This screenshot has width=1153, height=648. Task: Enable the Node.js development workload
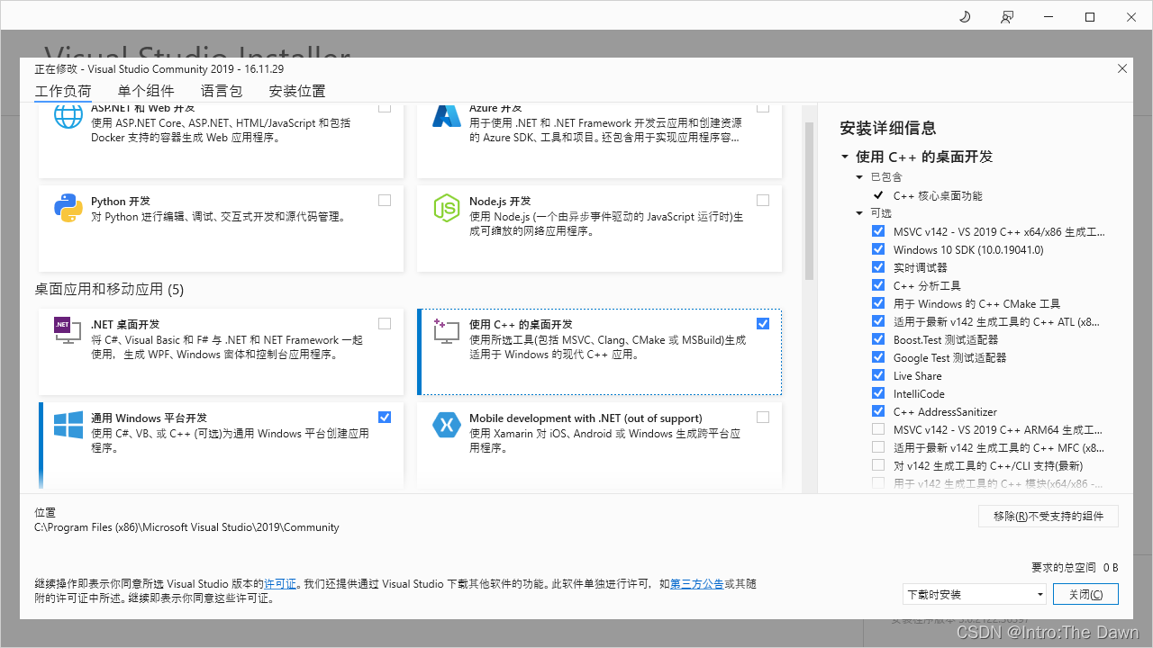coord(763,201)
